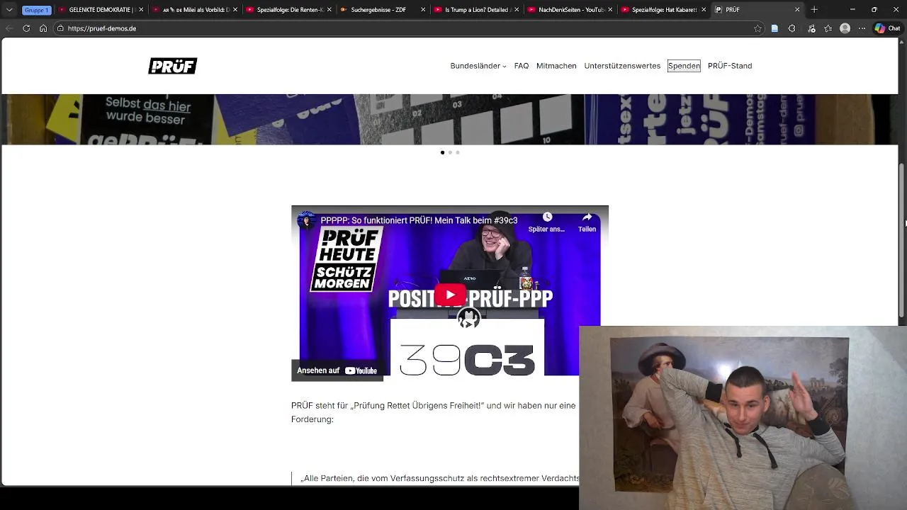This screenshot has width=907, height=510.
Task: Click the site info icon in address bar
Action: point(61,28)
